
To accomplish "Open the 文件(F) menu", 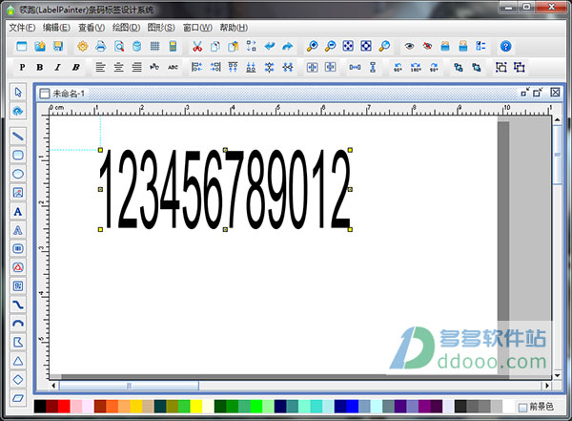I will tap(22, 28).
